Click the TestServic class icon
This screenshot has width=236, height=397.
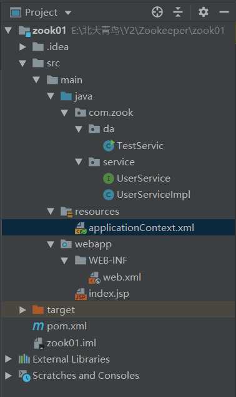pyautogui.click(x=109, y=145)
